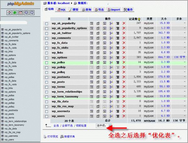
Task: Click browse icon in wp_term_relationships row
Action: (x=91, y=92)
